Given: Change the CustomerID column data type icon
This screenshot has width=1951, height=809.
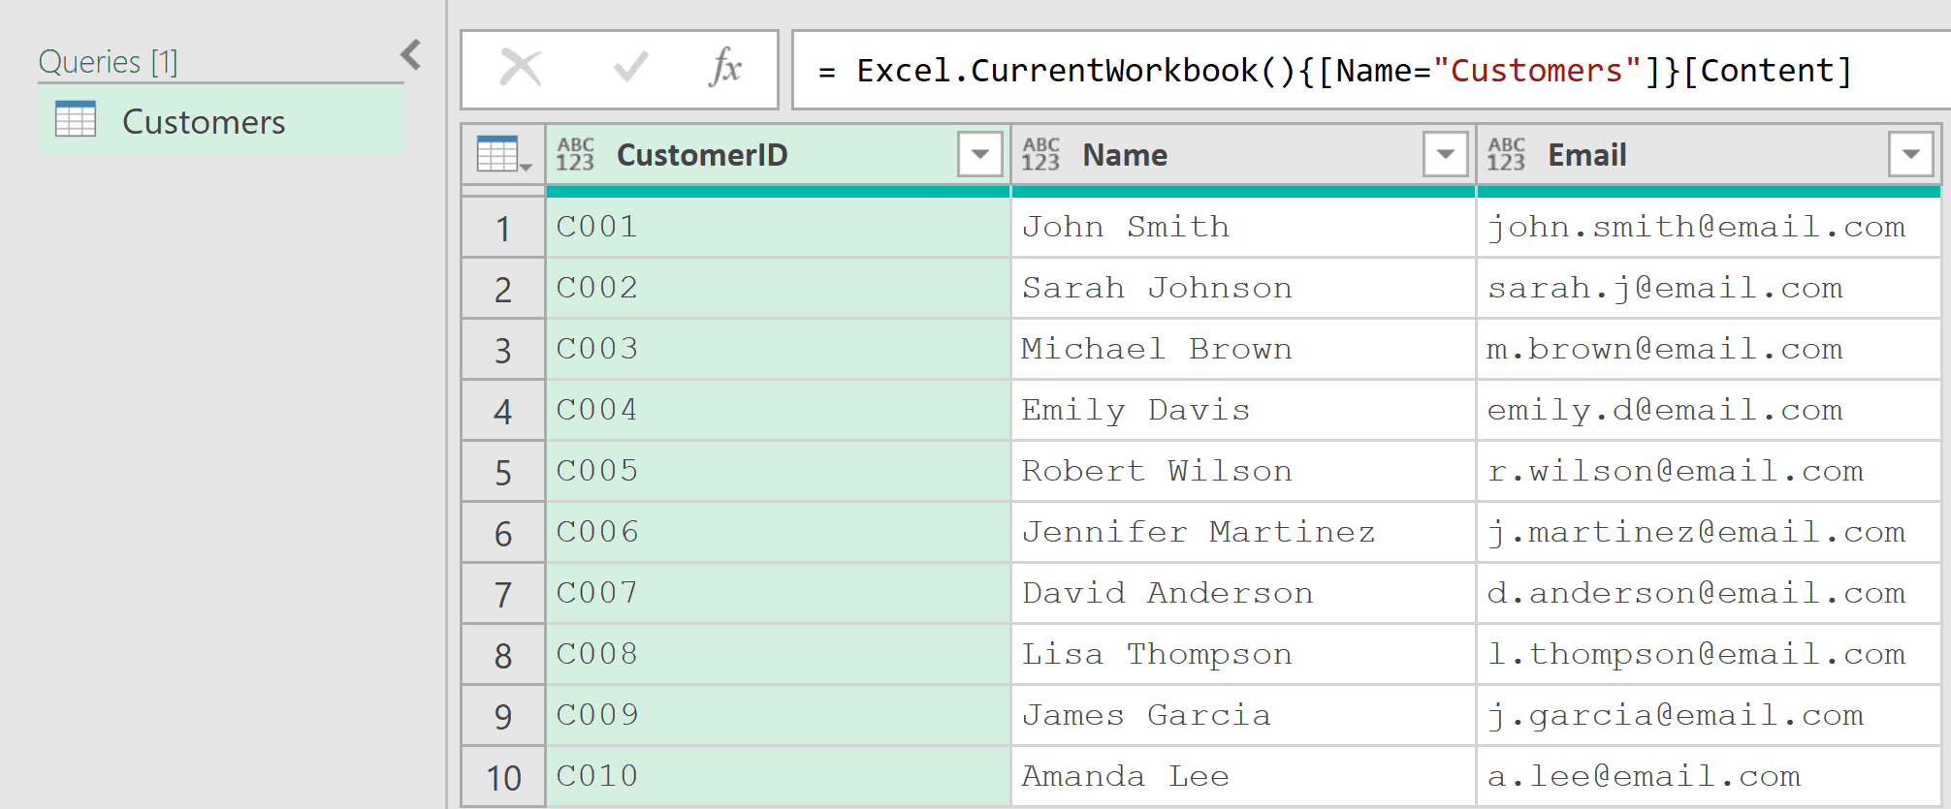Looking at the screenshot, I should coord(575,154).
